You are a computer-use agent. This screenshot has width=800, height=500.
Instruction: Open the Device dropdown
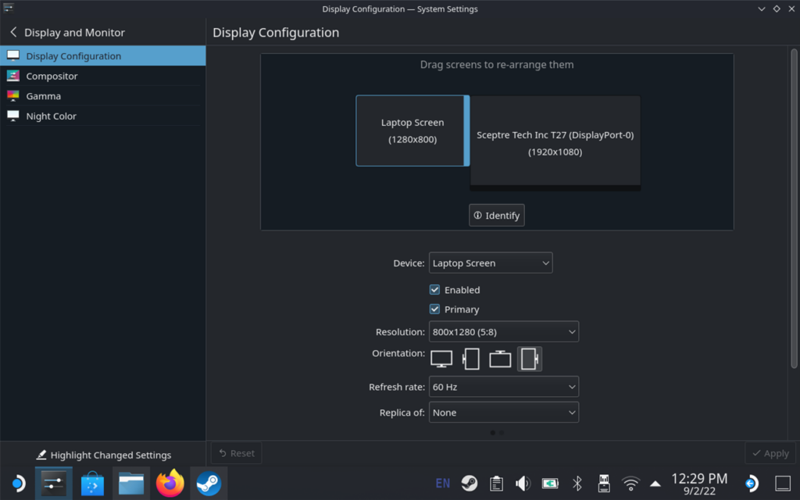pos(491,263)
